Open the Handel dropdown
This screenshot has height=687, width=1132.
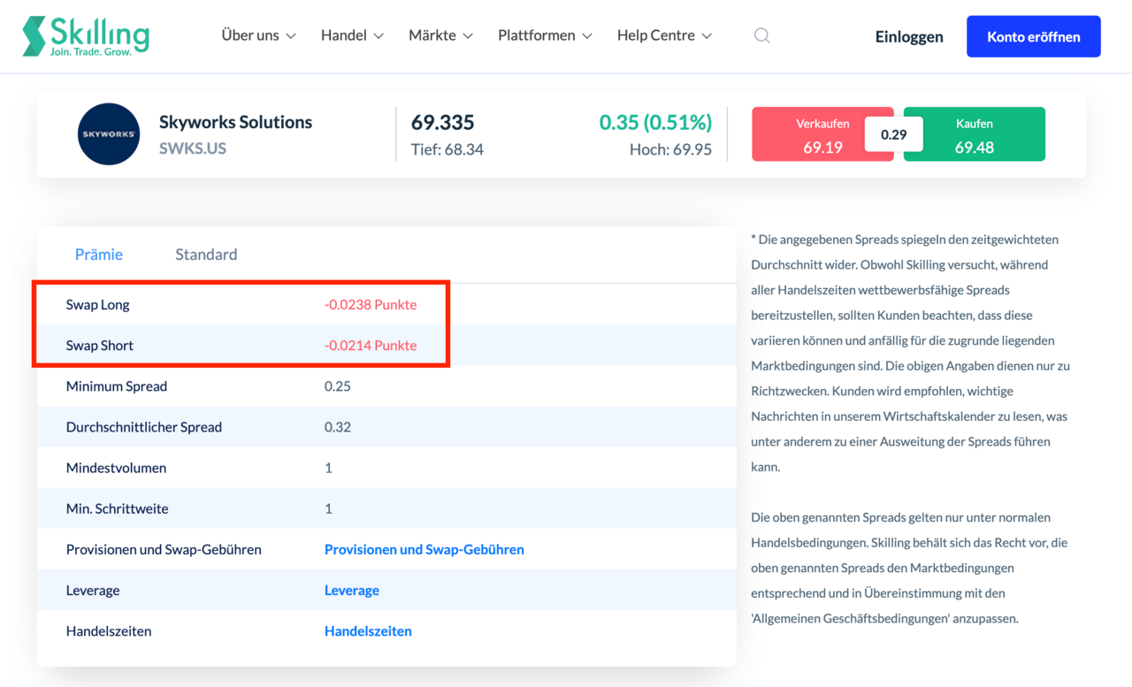click(351, 35)
